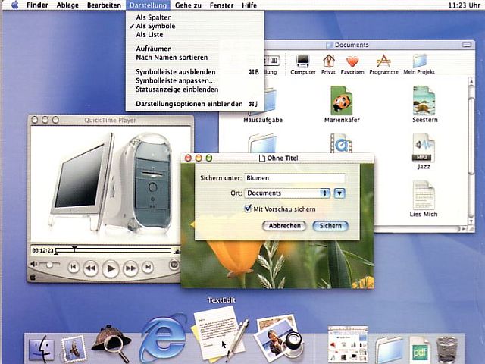Uncheck Mit Vorschau sichern
Screen dimensions: 485x364
(x=248, y=209)
